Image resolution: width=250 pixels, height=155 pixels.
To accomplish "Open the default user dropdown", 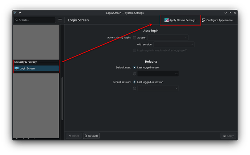I will 158,74.
